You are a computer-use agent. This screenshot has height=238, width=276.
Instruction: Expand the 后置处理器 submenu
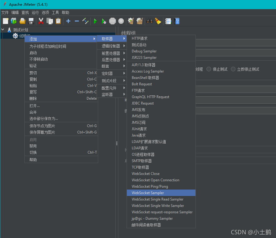pyautogui.click(x=112, y=60)
